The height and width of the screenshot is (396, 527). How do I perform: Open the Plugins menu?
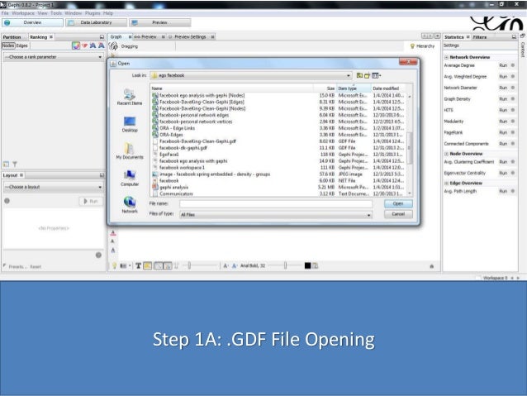[93, 13]
